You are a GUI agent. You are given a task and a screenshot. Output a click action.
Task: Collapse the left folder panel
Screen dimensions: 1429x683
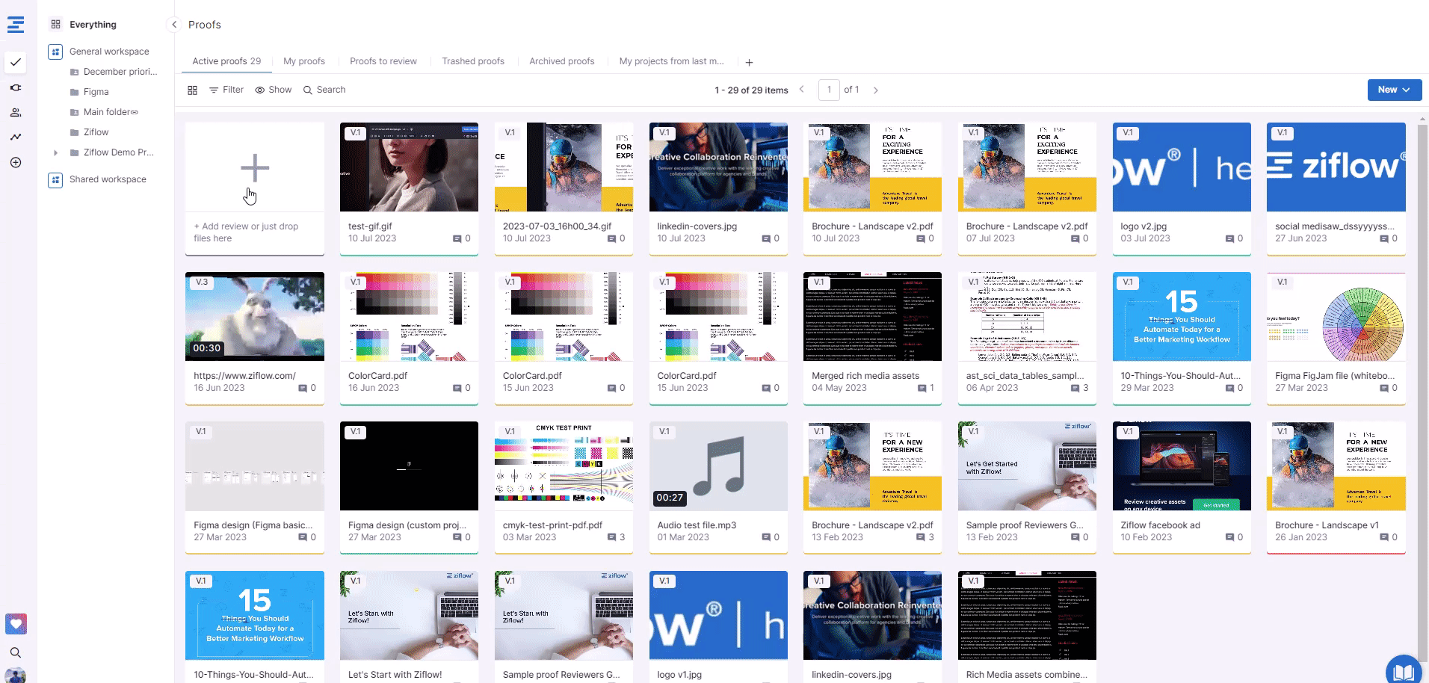[174, 25]
